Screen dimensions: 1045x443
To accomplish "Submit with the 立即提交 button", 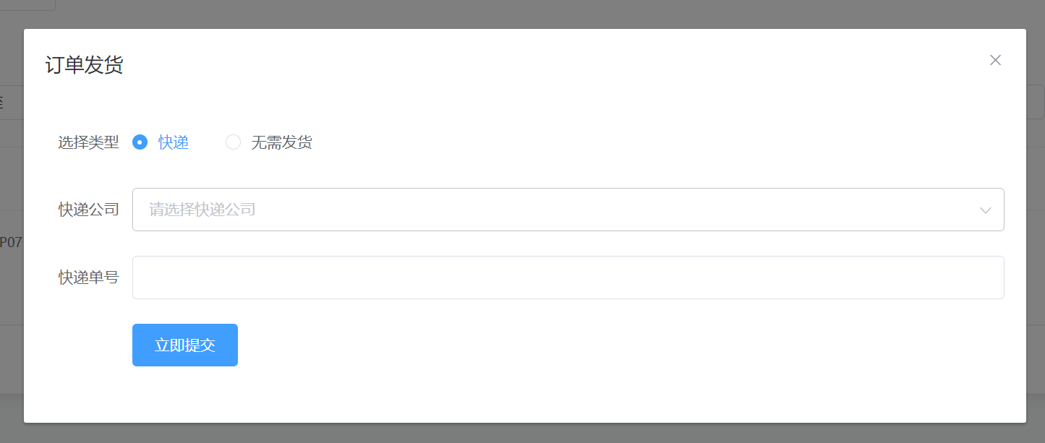I will (185, 345).
